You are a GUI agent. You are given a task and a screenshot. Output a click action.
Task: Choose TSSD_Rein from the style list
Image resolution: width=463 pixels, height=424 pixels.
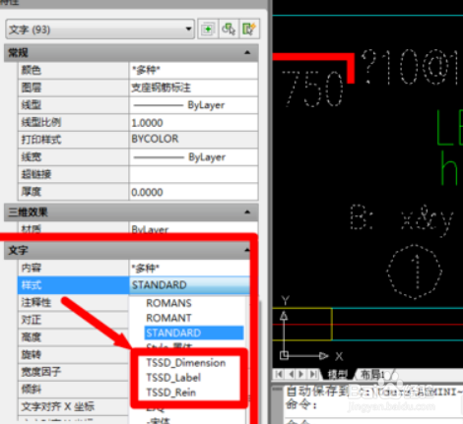(171, 393)
